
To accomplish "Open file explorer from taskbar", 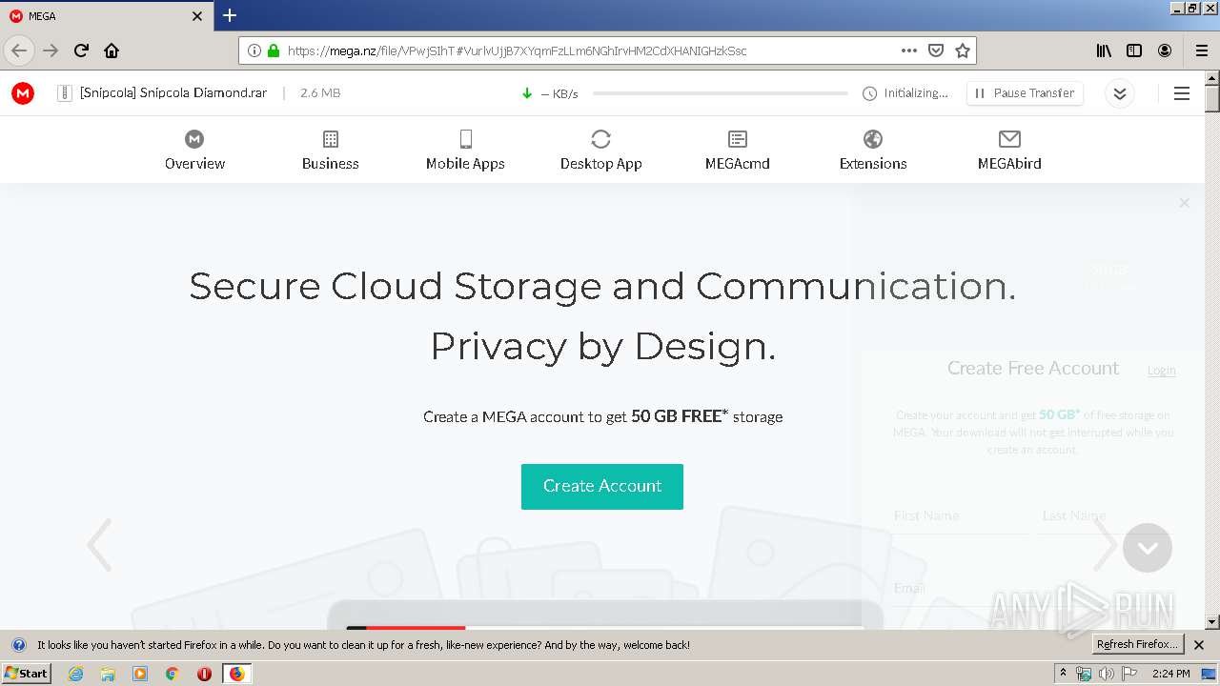I will point(108,674).
